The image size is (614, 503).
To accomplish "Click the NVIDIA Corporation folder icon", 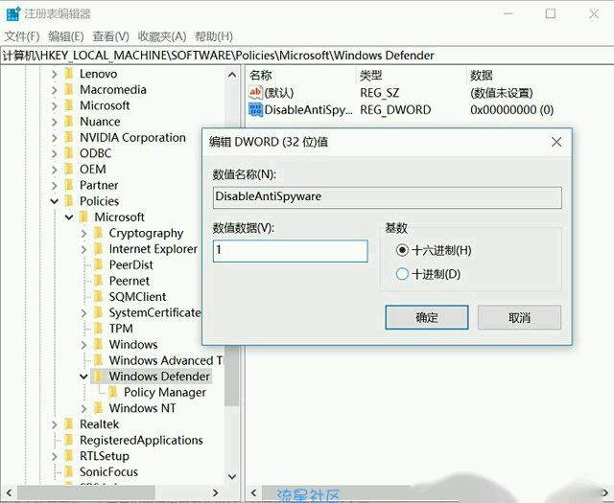I will pos(69,138).
